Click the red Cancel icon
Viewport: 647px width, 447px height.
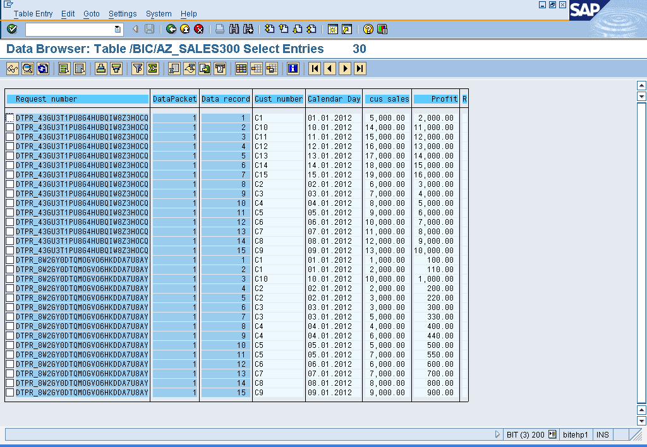(x=199, y=29)
